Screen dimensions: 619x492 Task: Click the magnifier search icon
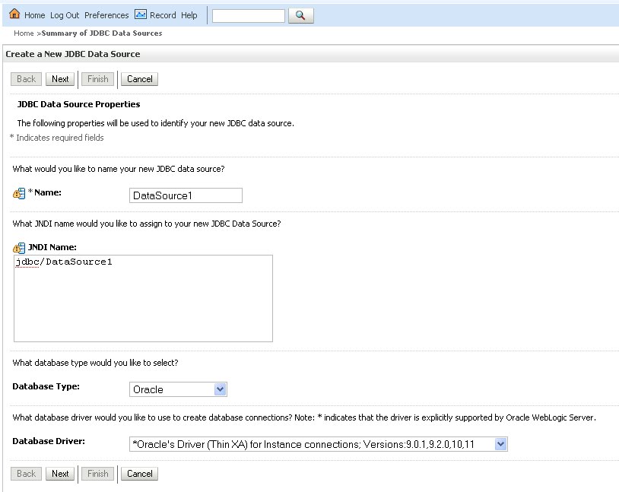pyautogui.click(x=301, y=14)
